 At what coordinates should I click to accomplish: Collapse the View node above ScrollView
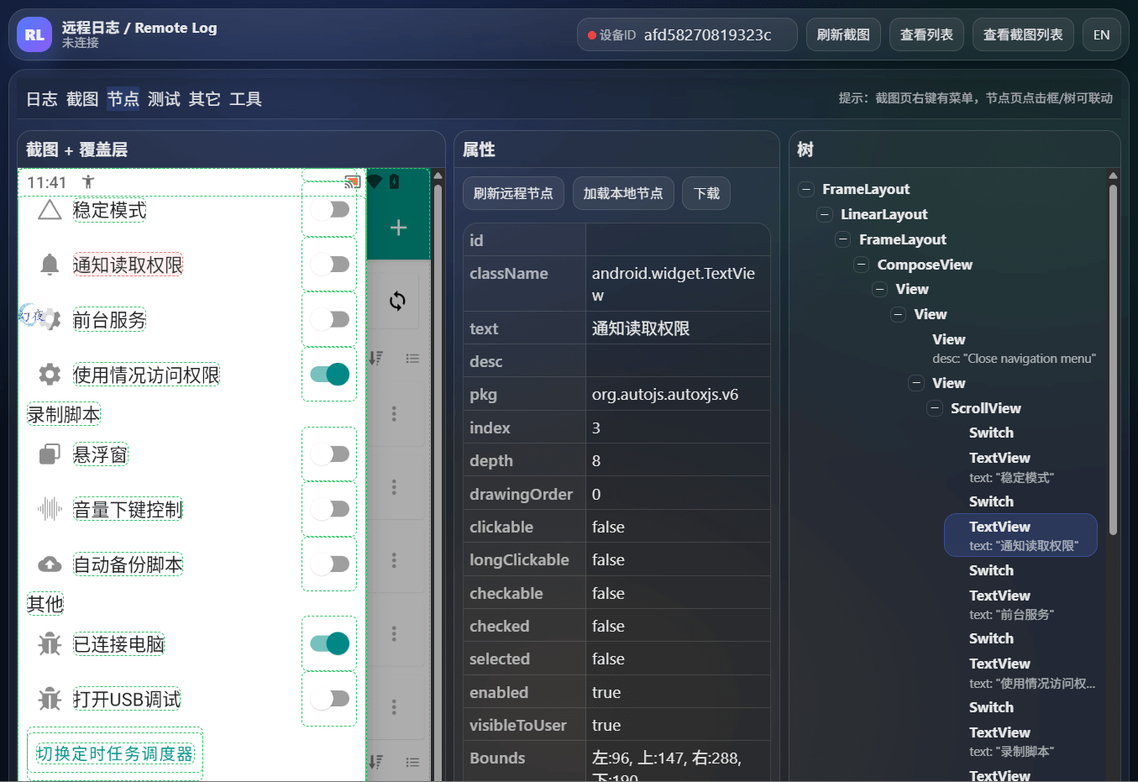point(916,383)
